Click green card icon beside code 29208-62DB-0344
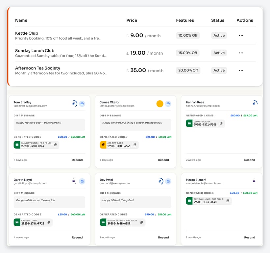 coord(17,145)
